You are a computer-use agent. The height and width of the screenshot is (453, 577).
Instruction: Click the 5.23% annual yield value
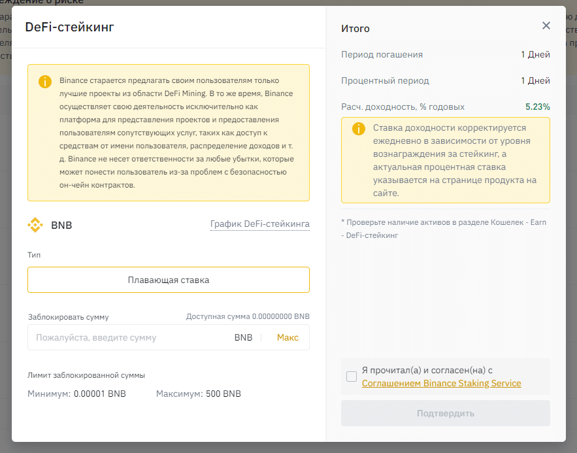[x=537, y=107]
